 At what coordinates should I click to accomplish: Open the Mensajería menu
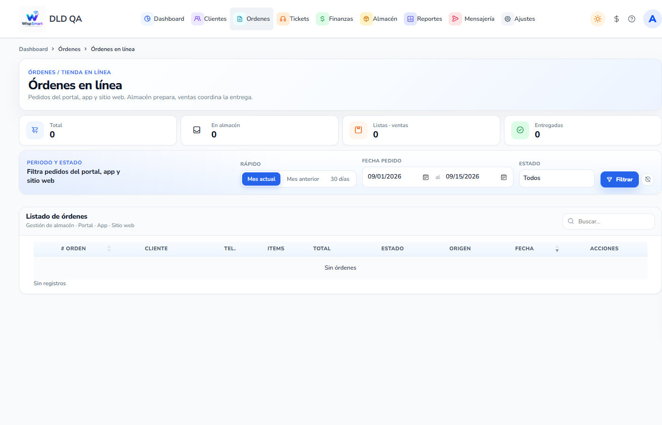pos(472,19)
